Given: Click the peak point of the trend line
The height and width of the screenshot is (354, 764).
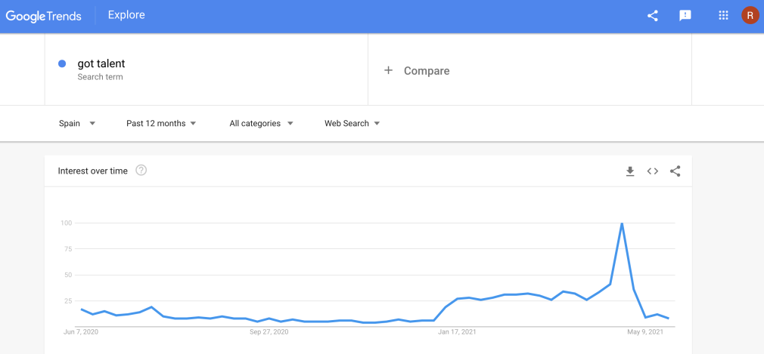Looking at the screenshot, I should click(x=622, y=223).
